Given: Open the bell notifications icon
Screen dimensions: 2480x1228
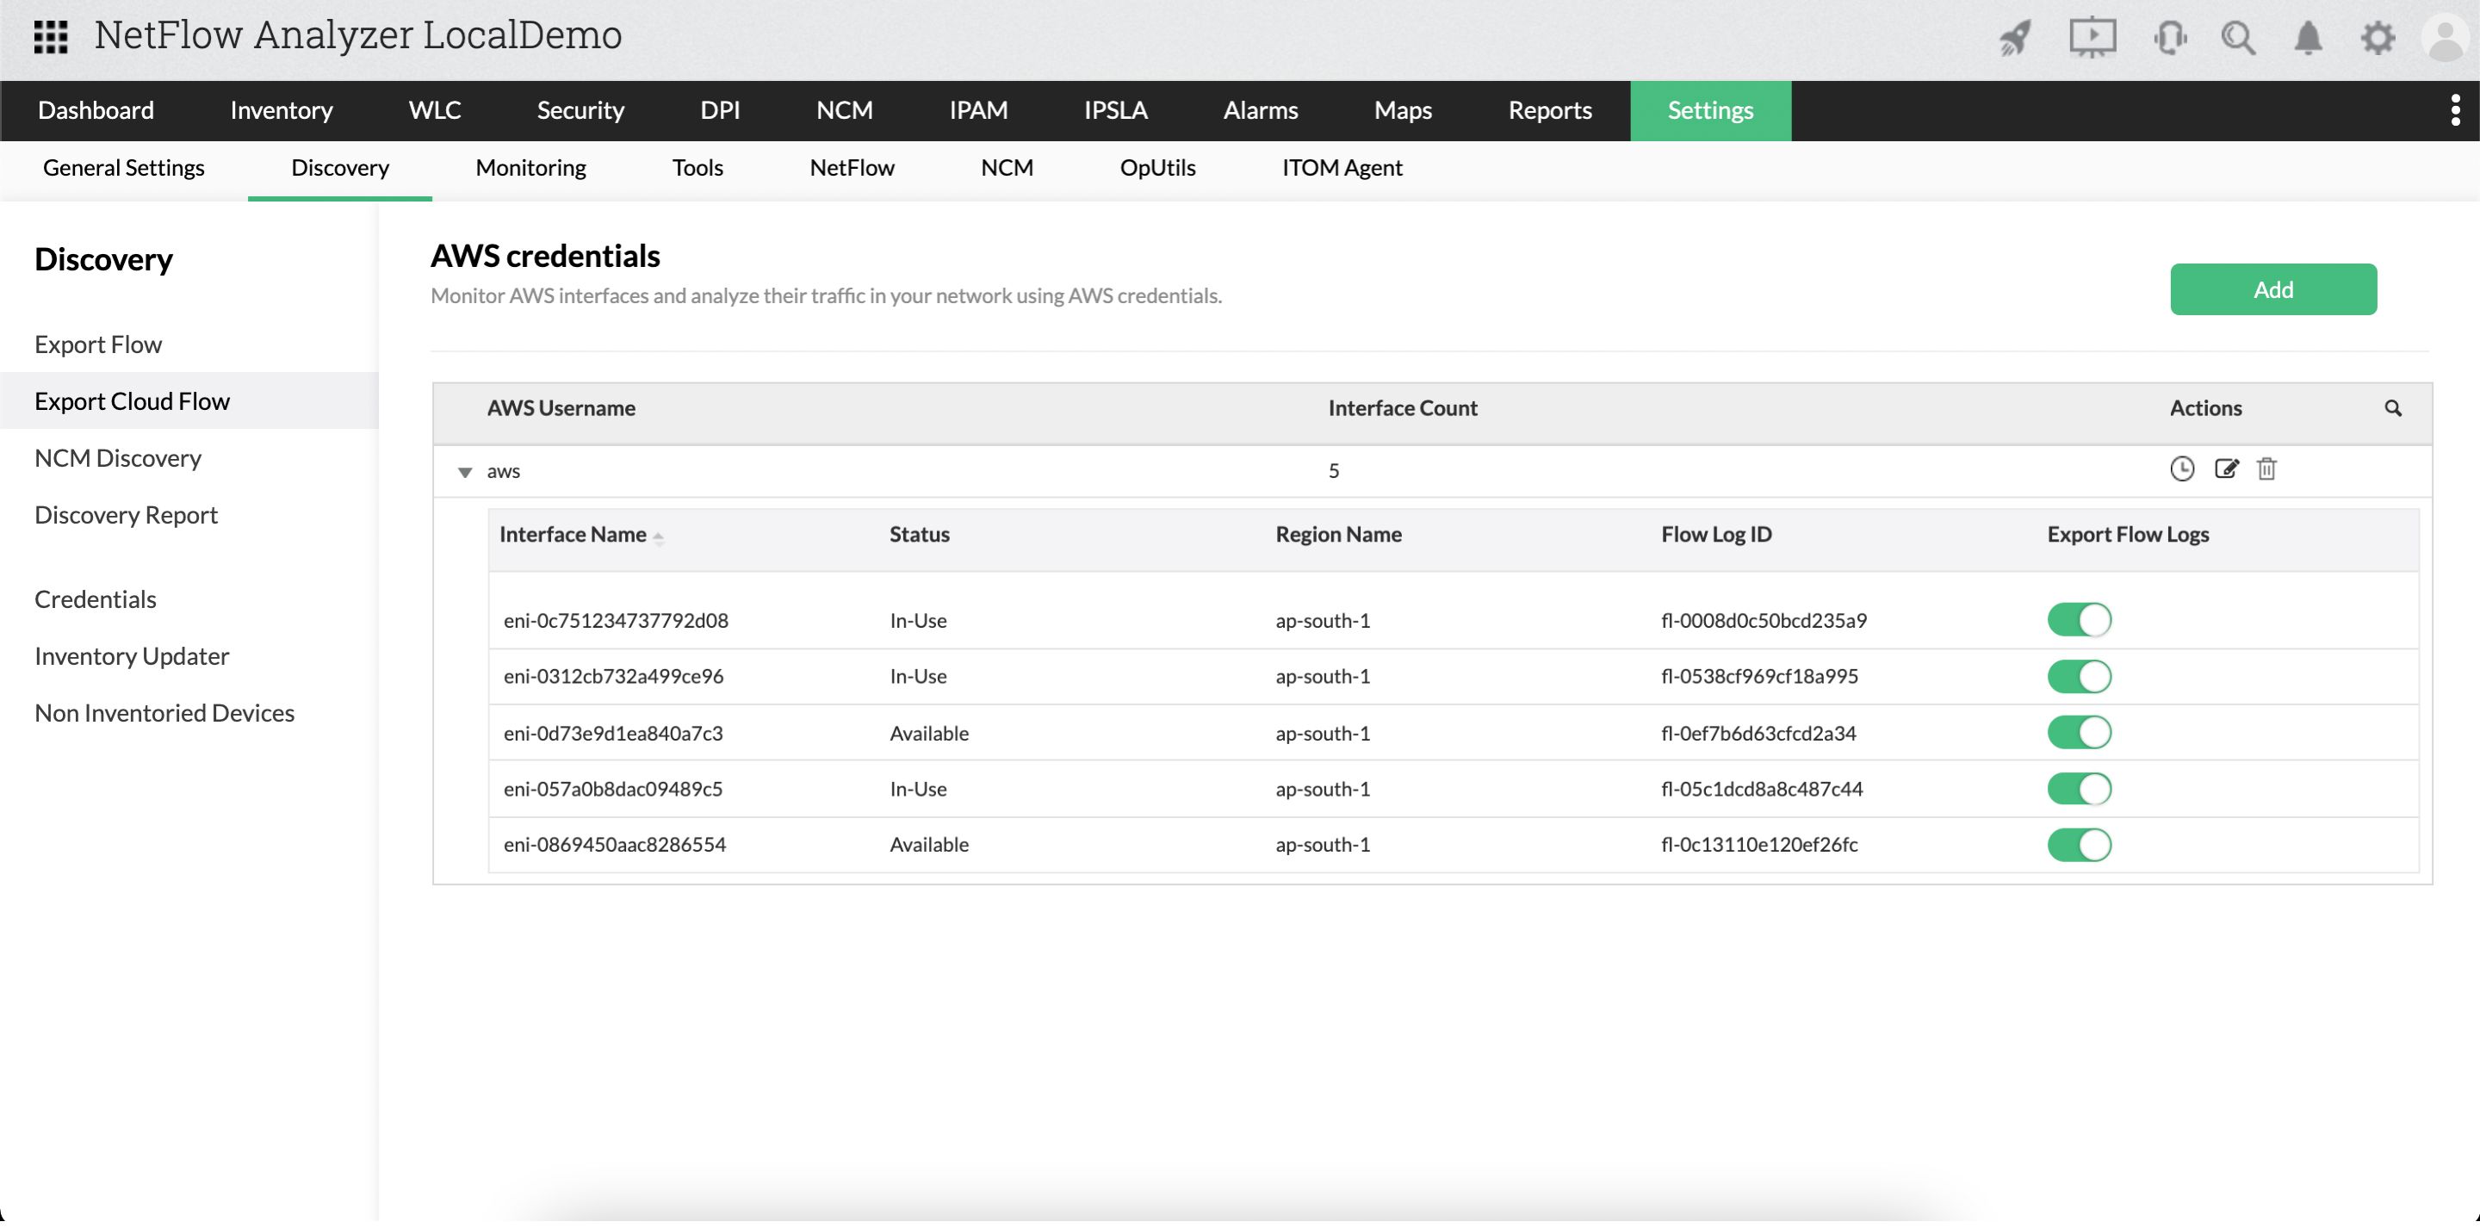Looking at the screenshot, I should click(2308, 39).
